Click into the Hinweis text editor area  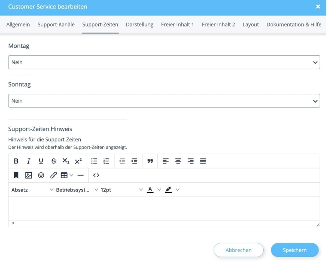(164, 208)
